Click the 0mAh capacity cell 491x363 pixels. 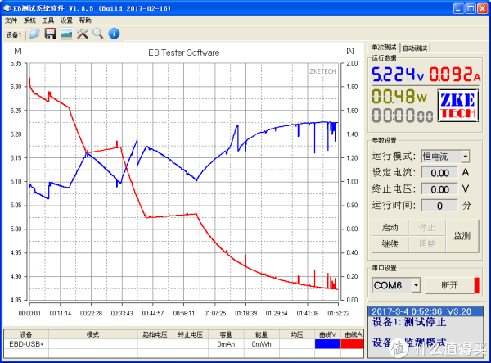click(226, 344)
